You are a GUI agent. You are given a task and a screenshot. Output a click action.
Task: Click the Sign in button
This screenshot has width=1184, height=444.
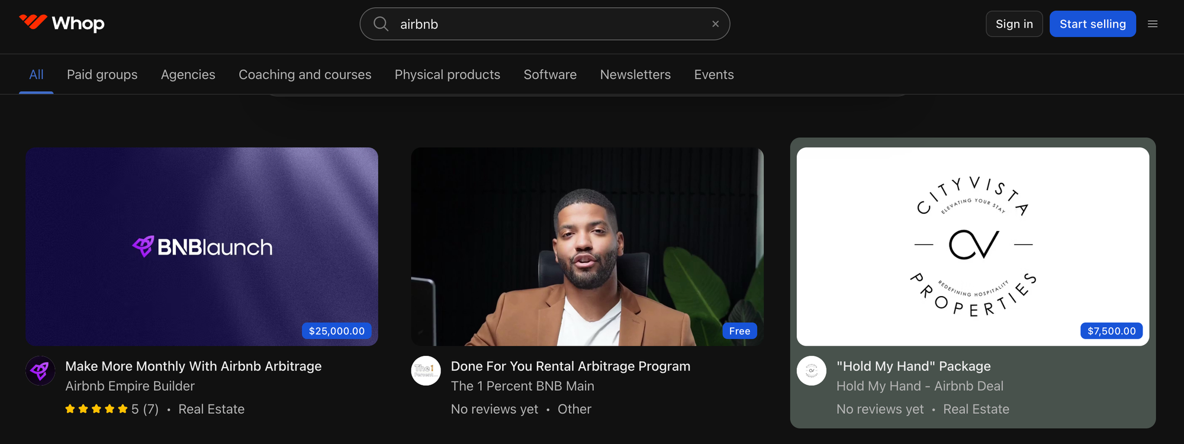[1014, 24]
